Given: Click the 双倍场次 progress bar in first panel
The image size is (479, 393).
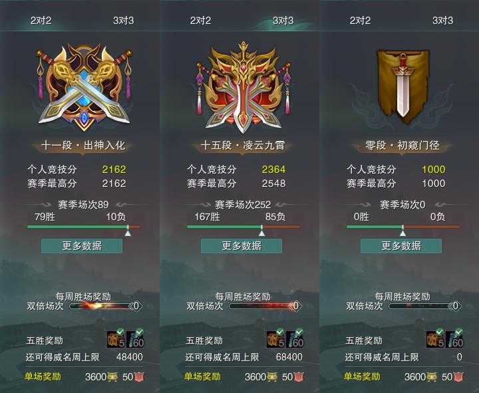Looking at the screenshot, I should [x=102, y=306].
